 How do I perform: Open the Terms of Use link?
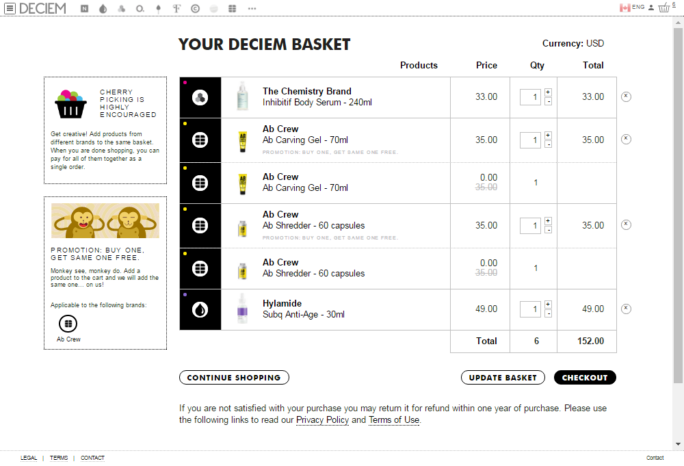click(394, 419)
